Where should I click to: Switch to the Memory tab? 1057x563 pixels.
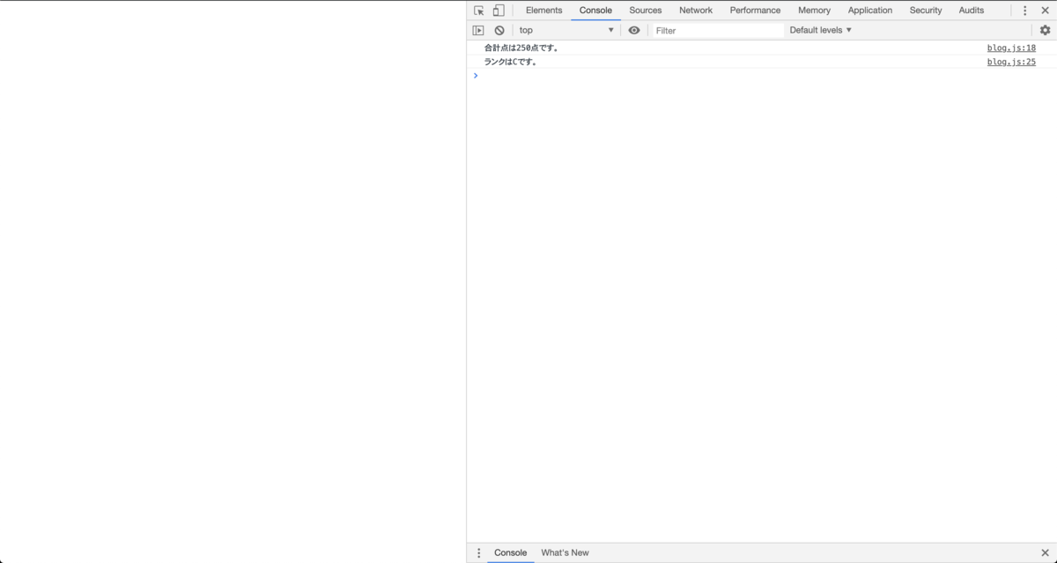click(x=814, y=11)
